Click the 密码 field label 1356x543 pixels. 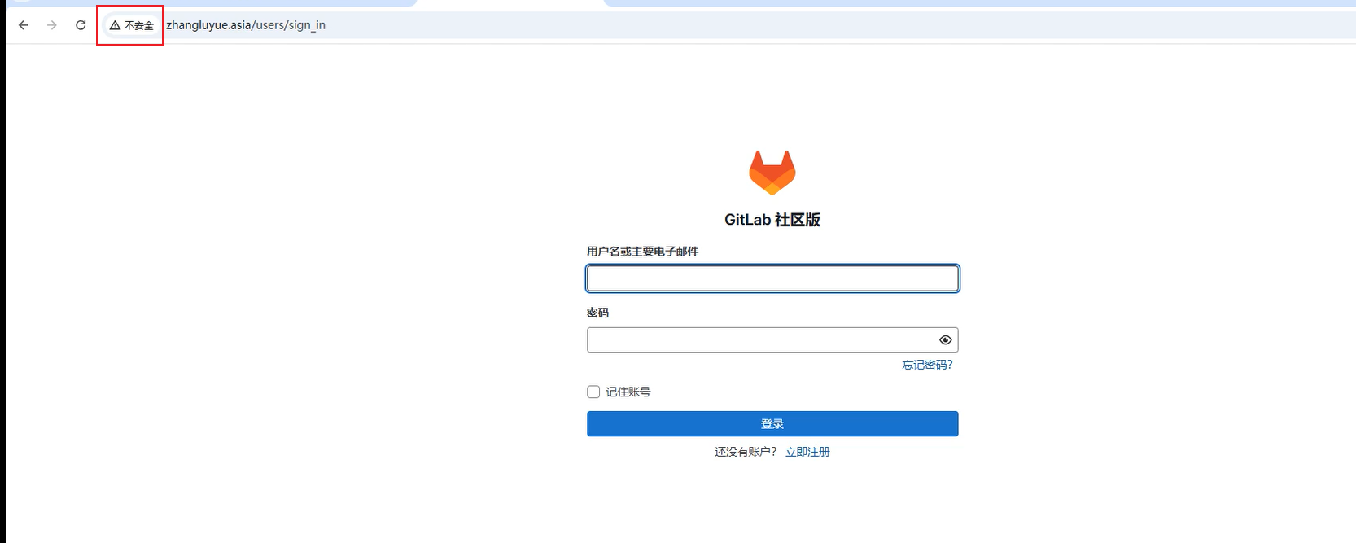(597, 313)
